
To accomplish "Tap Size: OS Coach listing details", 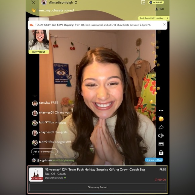I will (x=55, y=174).
